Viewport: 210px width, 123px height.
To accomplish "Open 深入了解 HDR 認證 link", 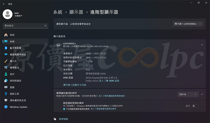I will pyautogui.click(x=109, y=81).
